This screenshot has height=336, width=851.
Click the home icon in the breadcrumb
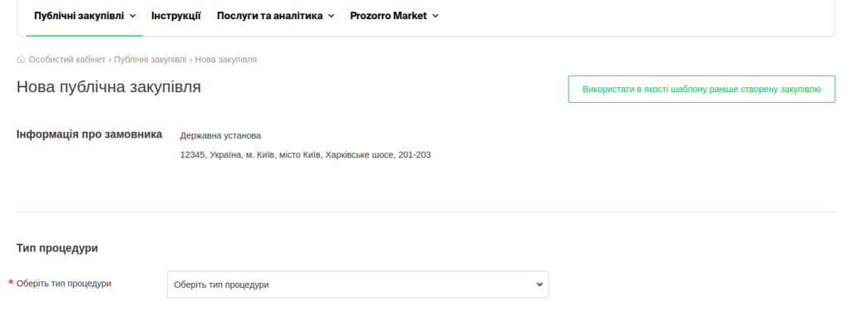point(21,60)
